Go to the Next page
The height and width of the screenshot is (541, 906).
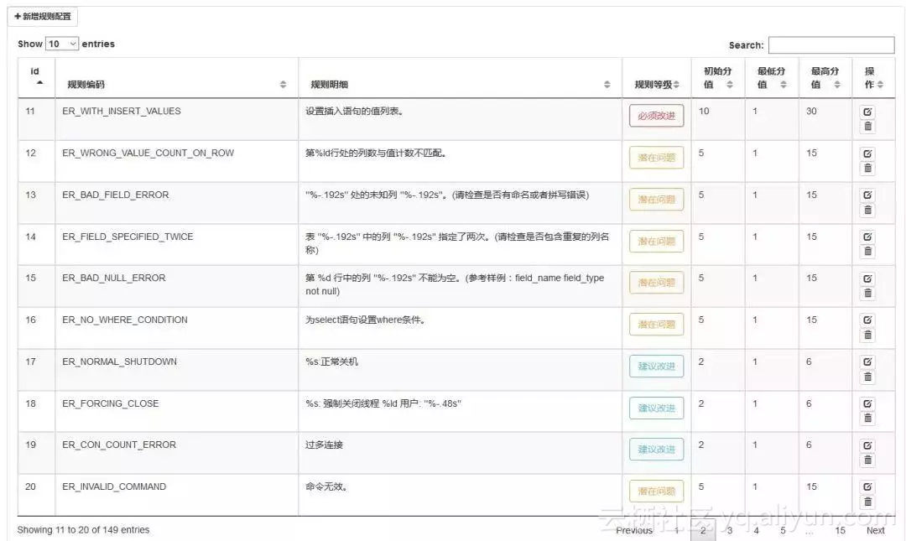[875, 530]
